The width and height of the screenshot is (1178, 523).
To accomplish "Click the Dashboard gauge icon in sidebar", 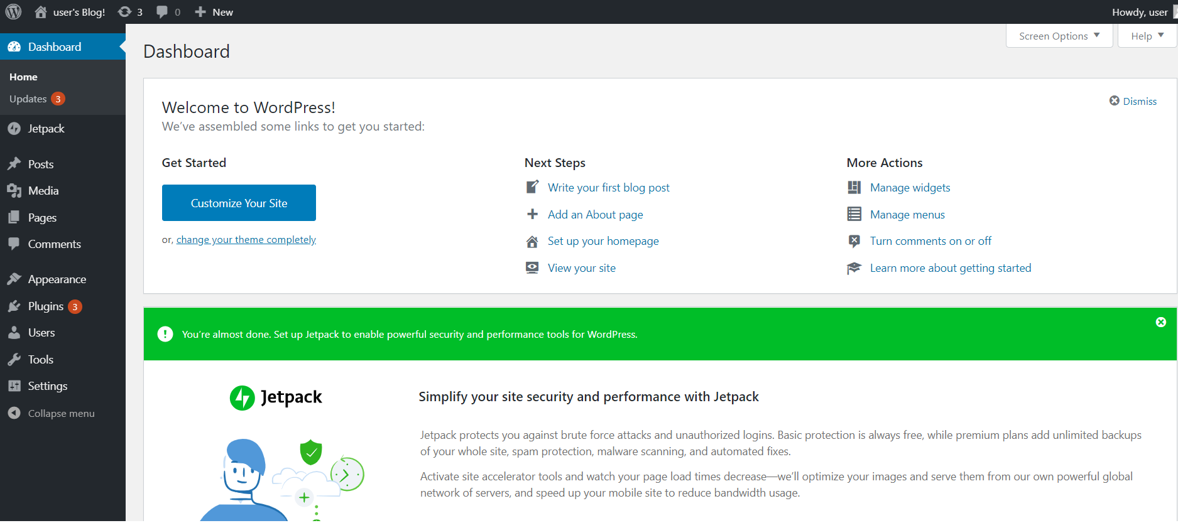I will 14,46.
